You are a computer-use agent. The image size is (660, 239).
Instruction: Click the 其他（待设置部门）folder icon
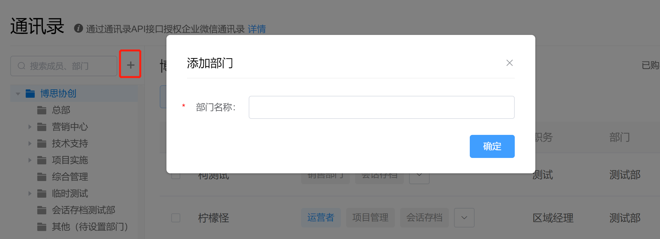click(42, 227)
